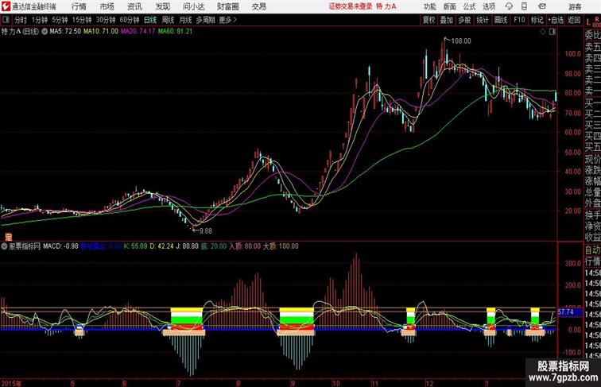Open the F10 company info
The width and height of the screenshot is (601, 387).
click(x=519, y=20)
